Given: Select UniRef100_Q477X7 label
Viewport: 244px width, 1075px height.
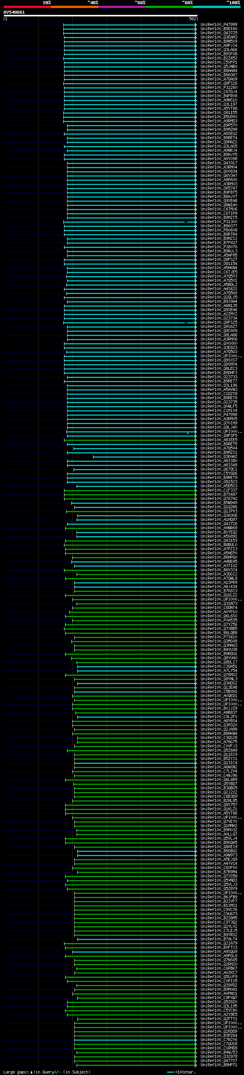Looking at the screenshot, I should click(x=219, y=1061).
